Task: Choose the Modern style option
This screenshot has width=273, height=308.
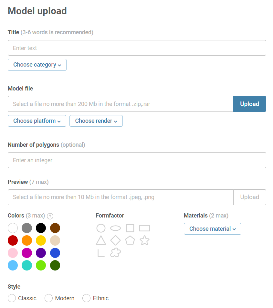Action: click(x=49, y=298)
